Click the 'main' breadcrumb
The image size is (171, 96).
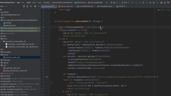(x=29, y=2)
